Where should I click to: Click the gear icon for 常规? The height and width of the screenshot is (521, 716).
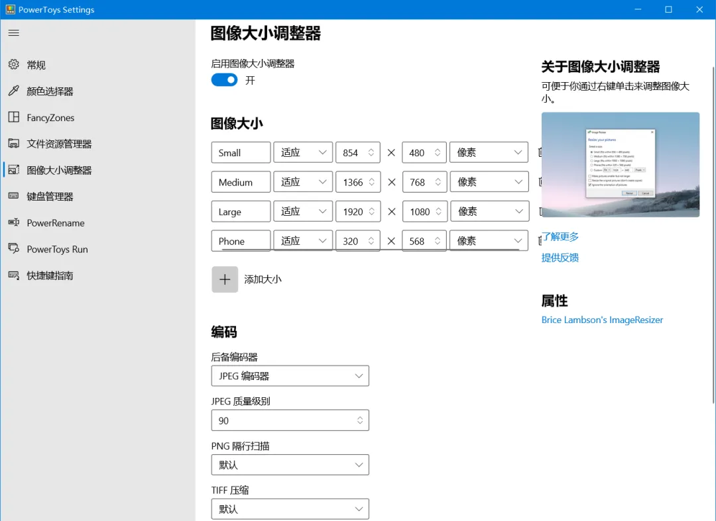tap(14, 64)
